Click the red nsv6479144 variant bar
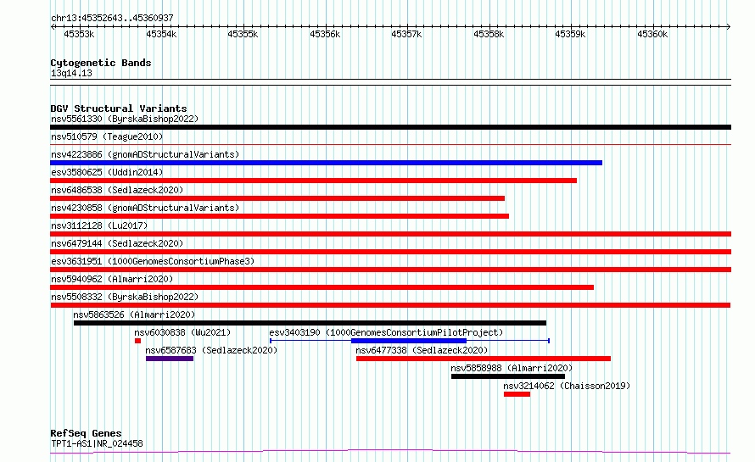 [x=390, y=252]
